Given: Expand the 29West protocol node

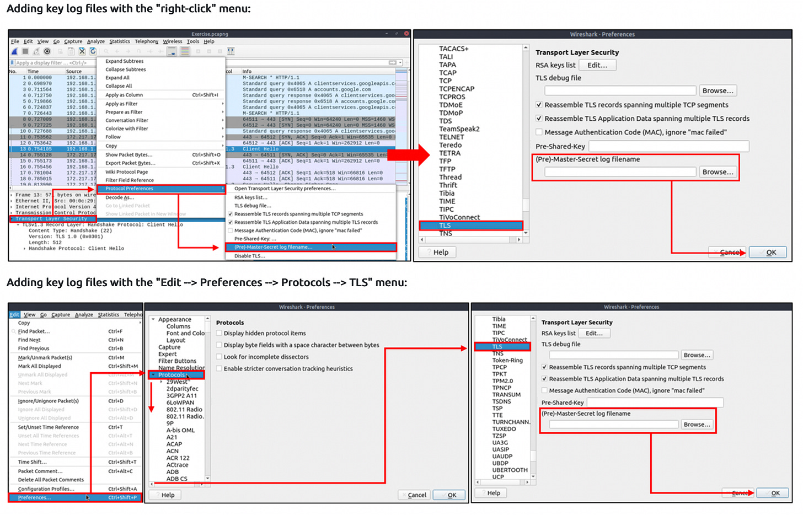Looking at the screenshot, I should pyautogui.click(x=161, y=382).
